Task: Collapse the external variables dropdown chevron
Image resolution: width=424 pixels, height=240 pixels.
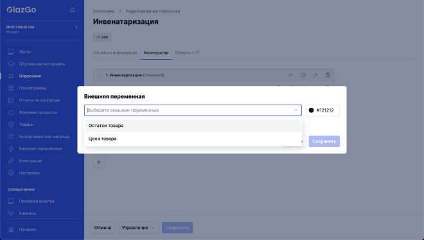Action: 296,110
